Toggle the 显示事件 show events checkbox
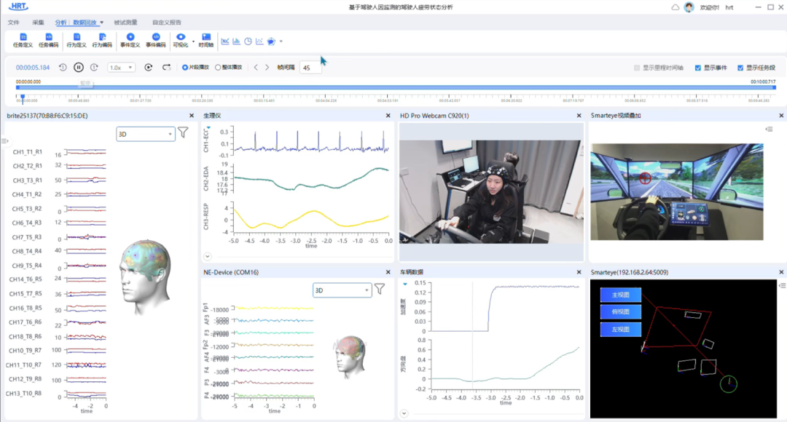Image resolution: width=787 pixels, height=422 pixels. click(x=697, y=68)
